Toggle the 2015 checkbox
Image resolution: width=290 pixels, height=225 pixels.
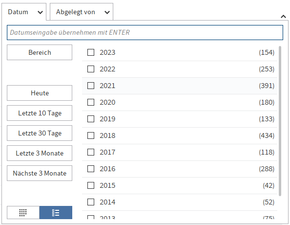pos(91,185)
